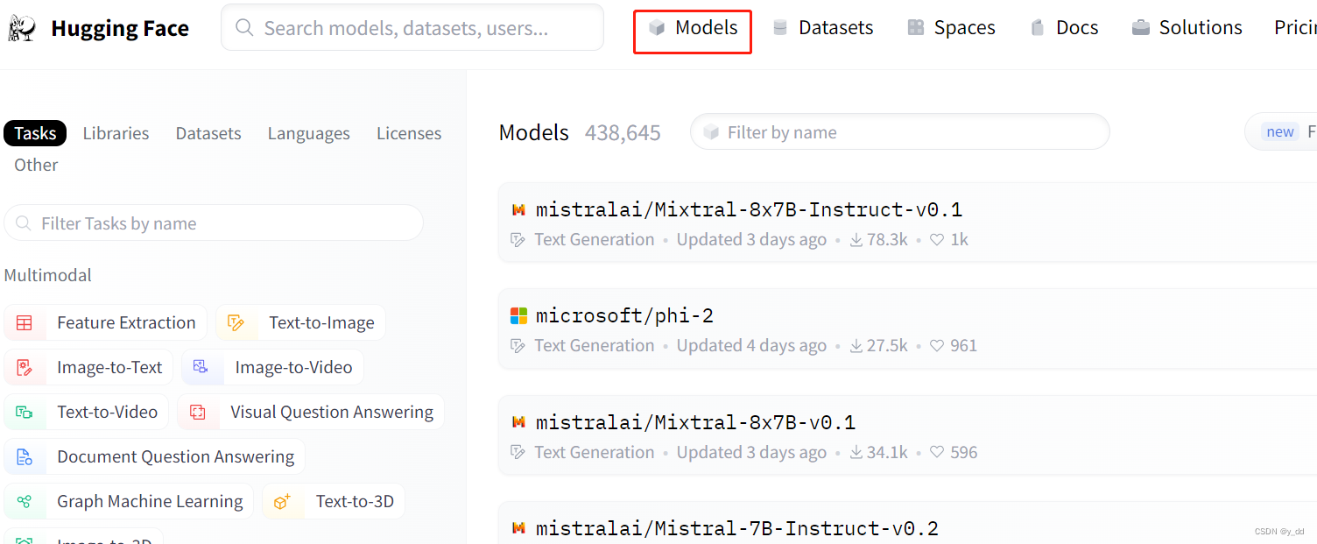Click the Datasets database icon
The image size is (1317, 544).
(780, 28)
